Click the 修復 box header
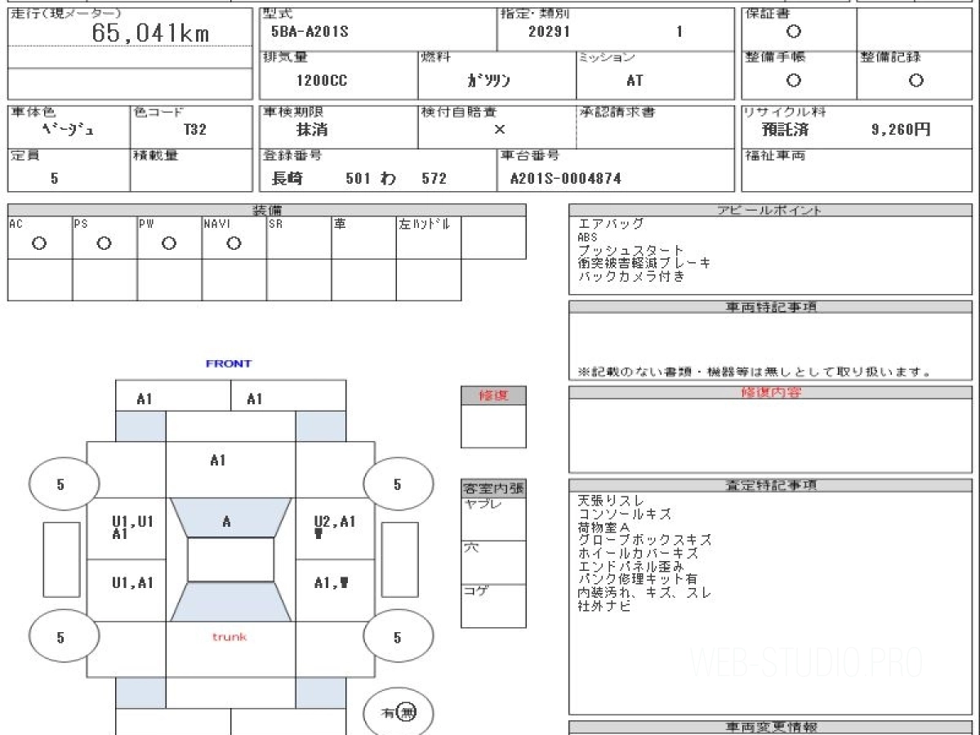Viewport: 980px width, 735px height. (x=493, y=396)
